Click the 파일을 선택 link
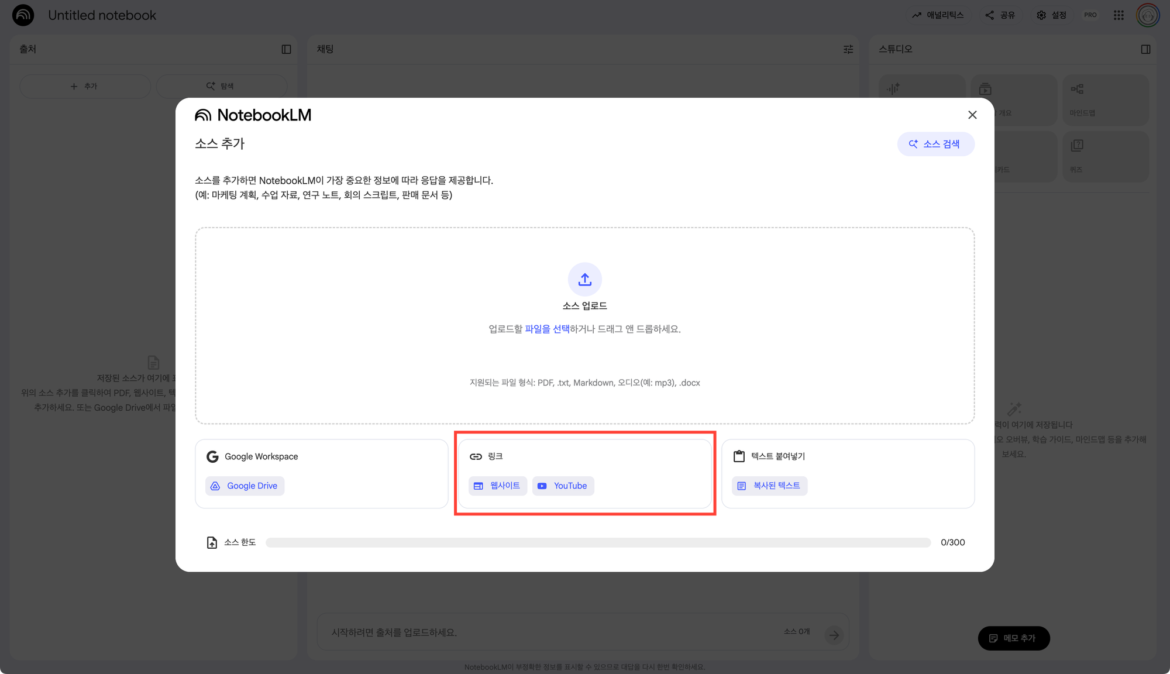 click(x=546, y=329)
